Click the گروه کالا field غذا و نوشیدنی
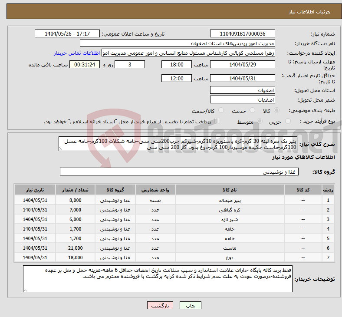 pos(179,172)
